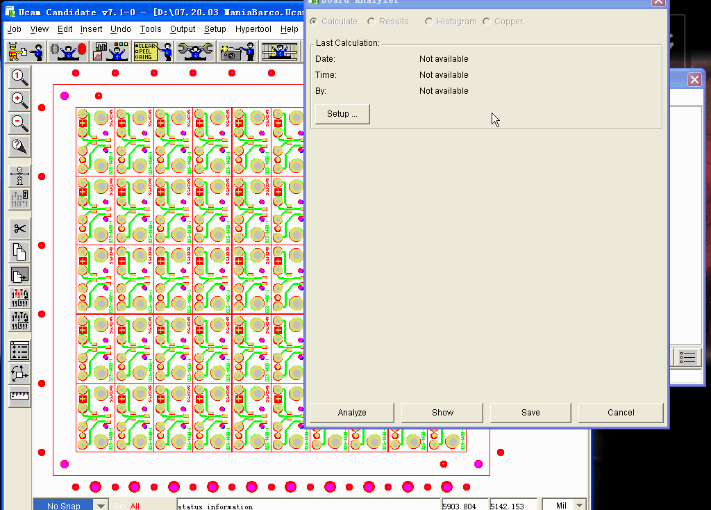Open the robot file input toolbar icon
711x510 pixels.
(26, 51)
